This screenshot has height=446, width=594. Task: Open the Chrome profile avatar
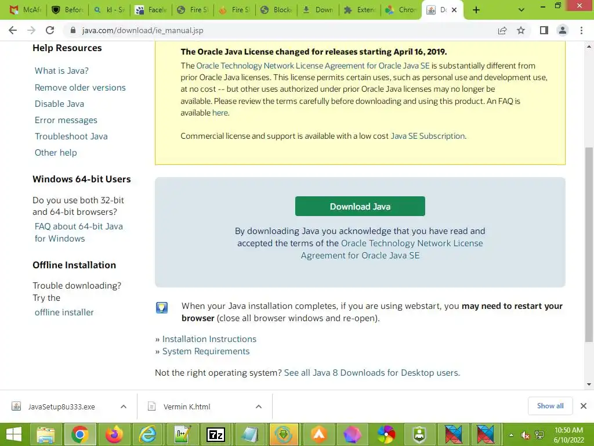click(x=563, y=30)
